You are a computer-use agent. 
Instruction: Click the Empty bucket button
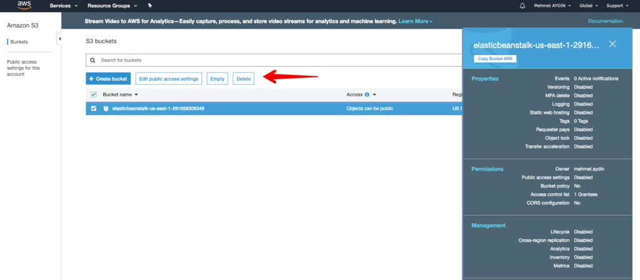pos(217,79)
